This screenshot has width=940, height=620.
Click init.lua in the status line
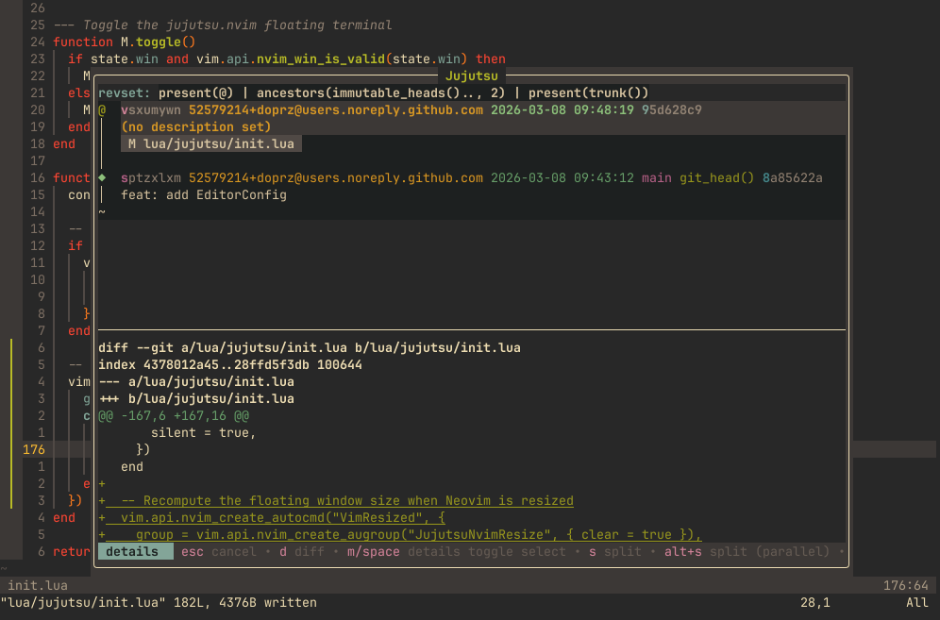point(38,585)
